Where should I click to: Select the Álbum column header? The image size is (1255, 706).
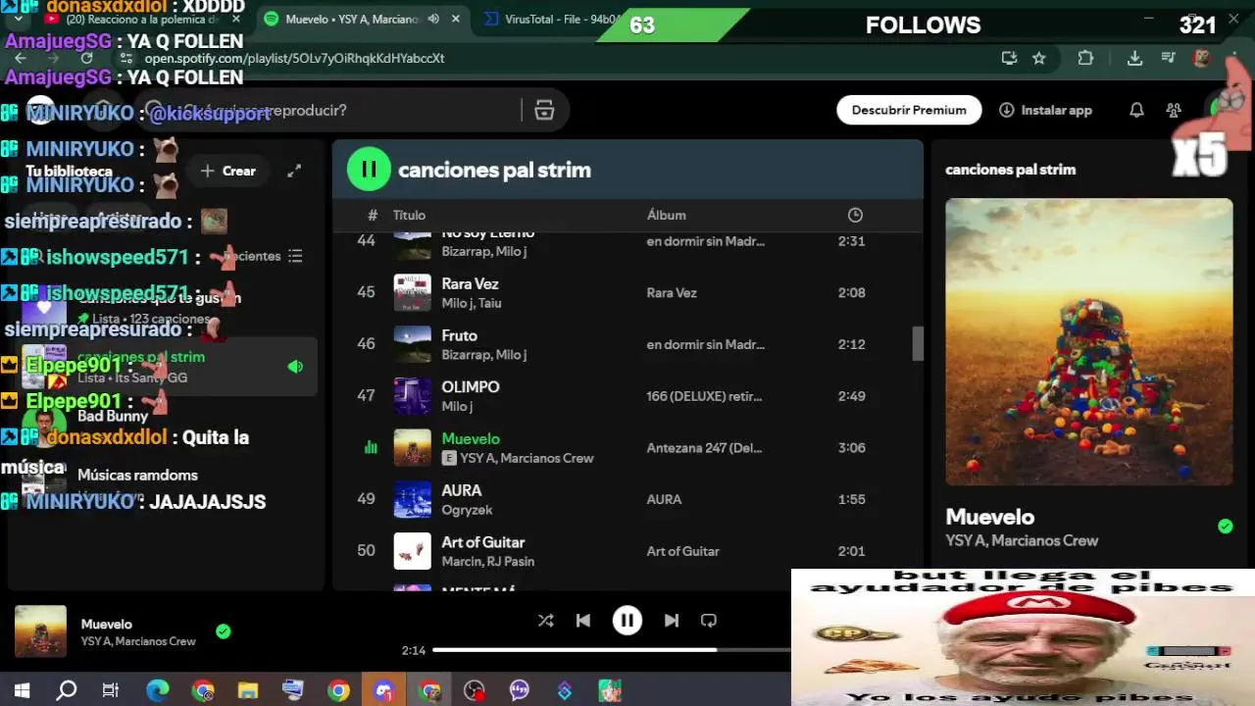(x=666, y=215)
